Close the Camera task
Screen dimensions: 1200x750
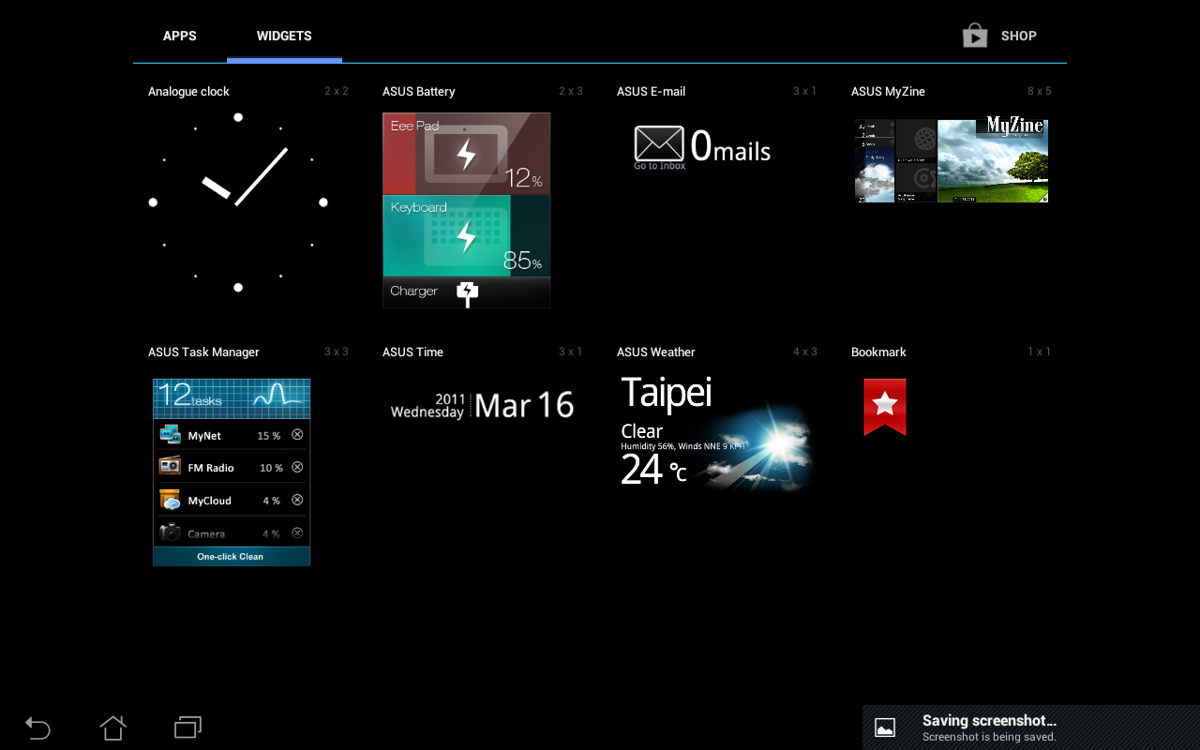pos(297,532)
